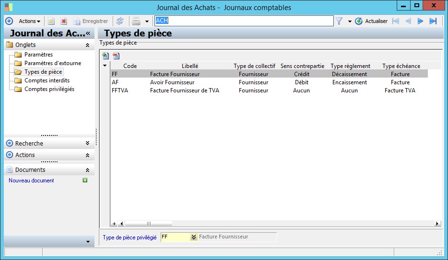
Task: Open the print options dropdown arrow
Action: coord(147,22)
